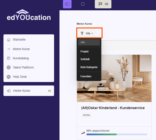Click the Meine Kurse arrow icon
This screenshot has height=140, width=156.
(x=8, y=49)
